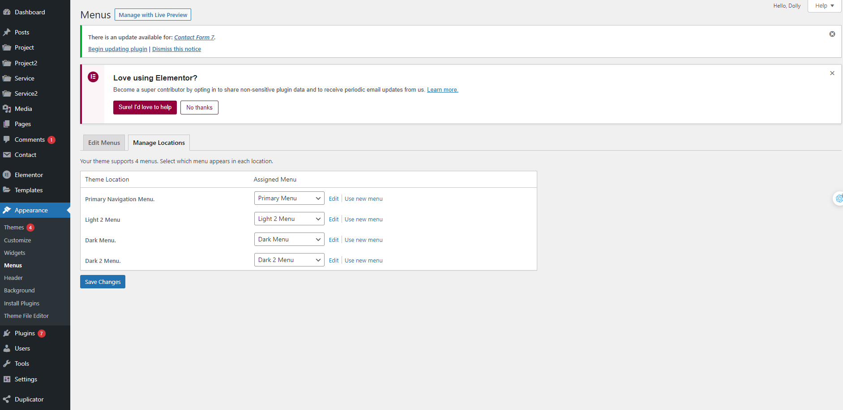Edit the Primary Menu assignment
This screenshot has height=410, width=843.
tap(334, 199)
